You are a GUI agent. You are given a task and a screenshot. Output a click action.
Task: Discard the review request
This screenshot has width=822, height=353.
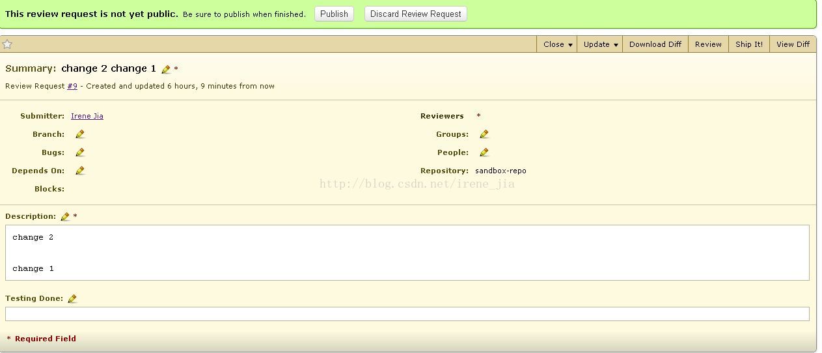click(x=415, y=14)
